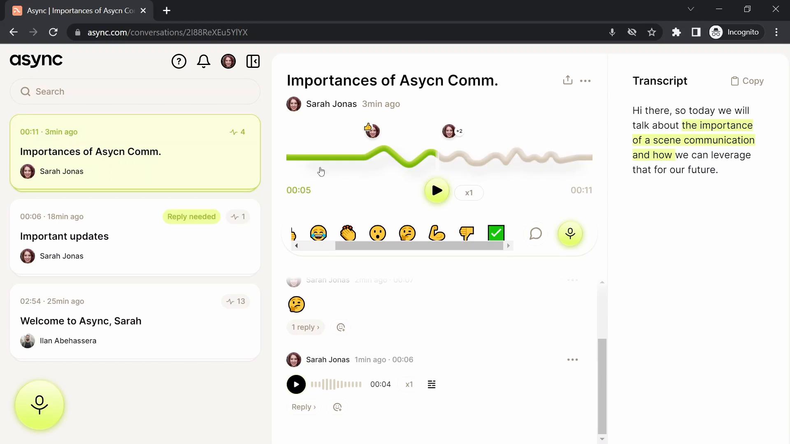Expand left arrow in emoji reaction bar
790x444 pixels.
click(296, 246)
